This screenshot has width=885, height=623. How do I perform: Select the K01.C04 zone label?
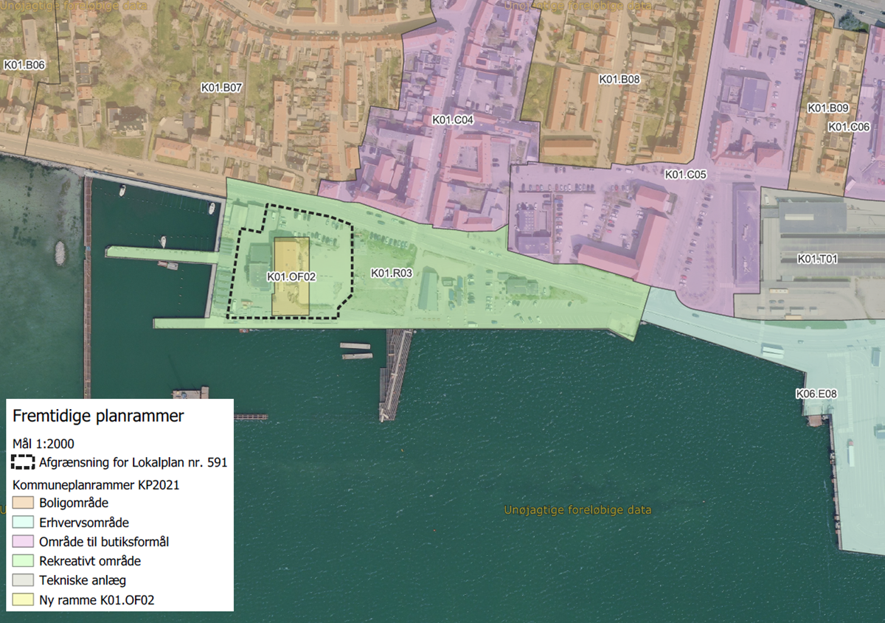453,119
